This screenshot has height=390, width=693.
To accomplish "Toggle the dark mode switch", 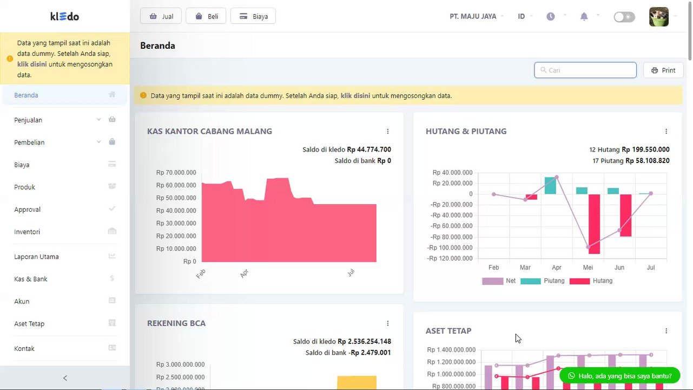I will click(624, 17).
